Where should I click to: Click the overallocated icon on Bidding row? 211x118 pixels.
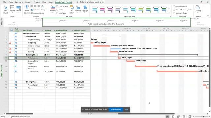coord(10,52)
